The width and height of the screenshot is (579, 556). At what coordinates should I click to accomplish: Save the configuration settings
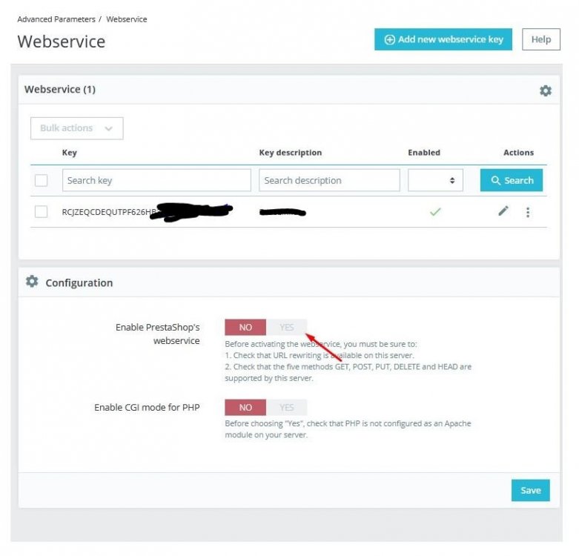click(x=530, y=490)
